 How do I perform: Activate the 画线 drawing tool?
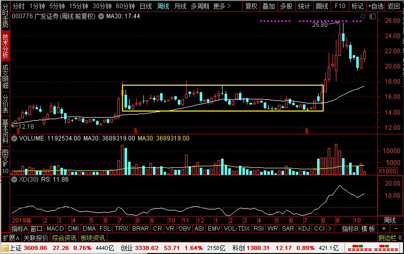322,6
